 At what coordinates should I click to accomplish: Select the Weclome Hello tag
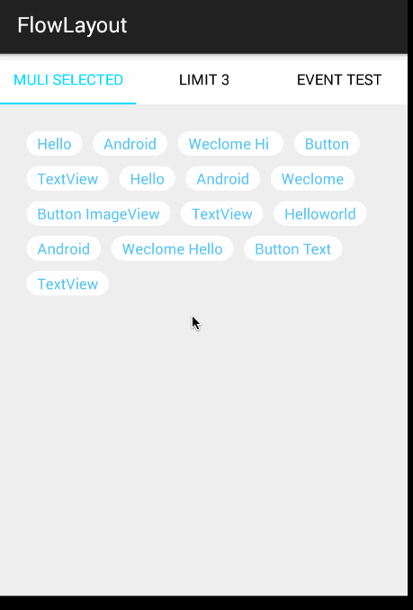coord(172,248)
